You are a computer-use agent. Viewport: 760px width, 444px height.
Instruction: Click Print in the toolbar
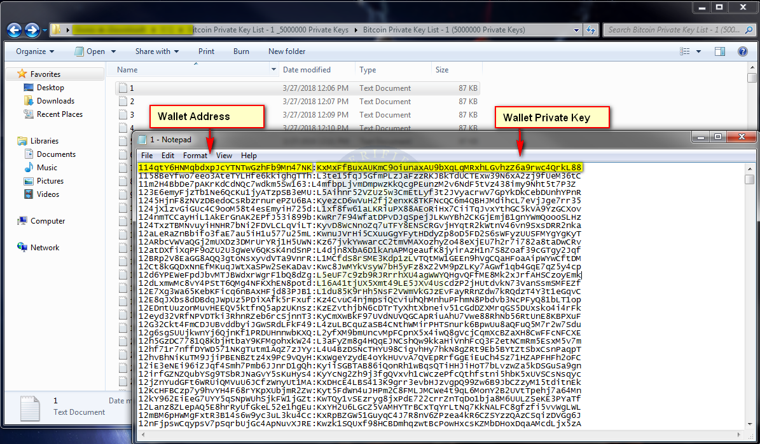tap(206, 51)
